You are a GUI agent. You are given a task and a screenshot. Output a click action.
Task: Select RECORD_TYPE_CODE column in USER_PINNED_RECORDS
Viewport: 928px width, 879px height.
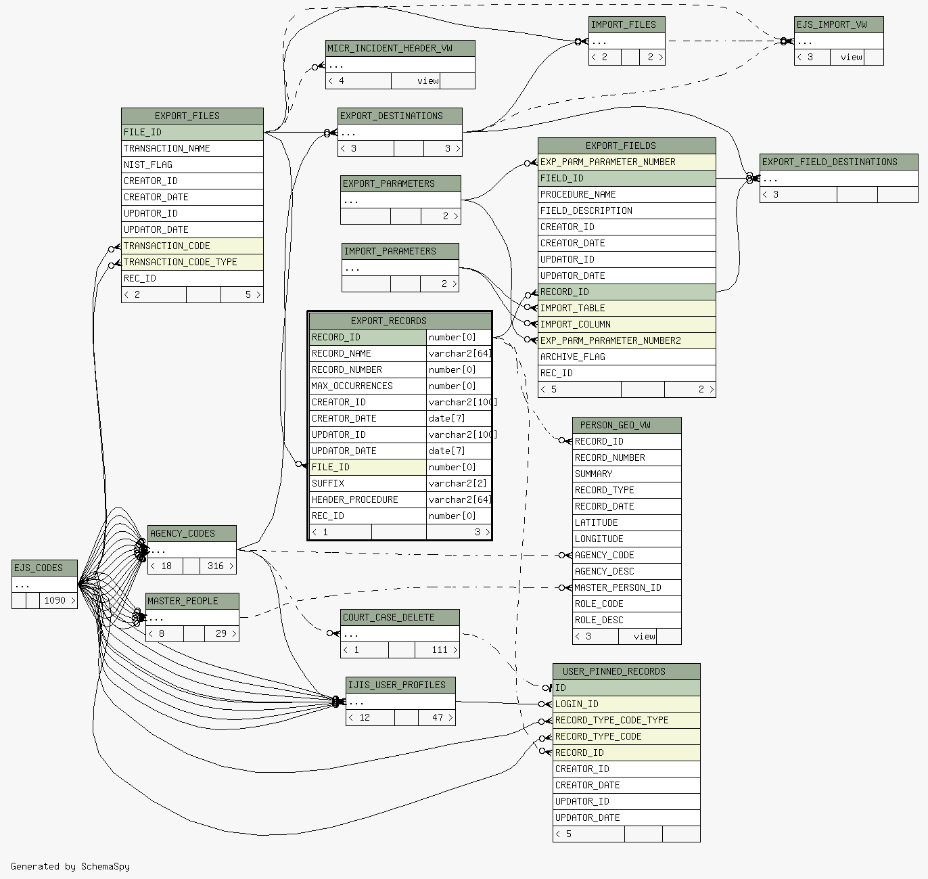pyautogui.click(x=626, y=736)
